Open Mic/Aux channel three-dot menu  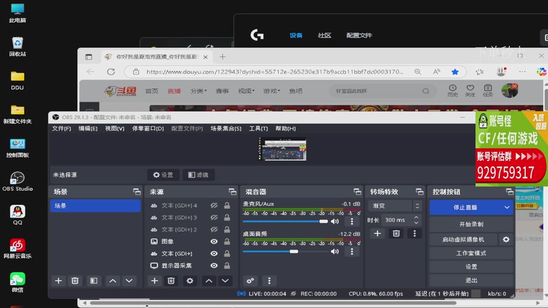[x=352, y=221]
